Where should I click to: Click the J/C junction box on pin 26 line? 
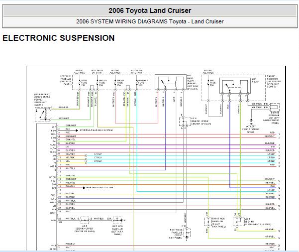coord(85,220)
